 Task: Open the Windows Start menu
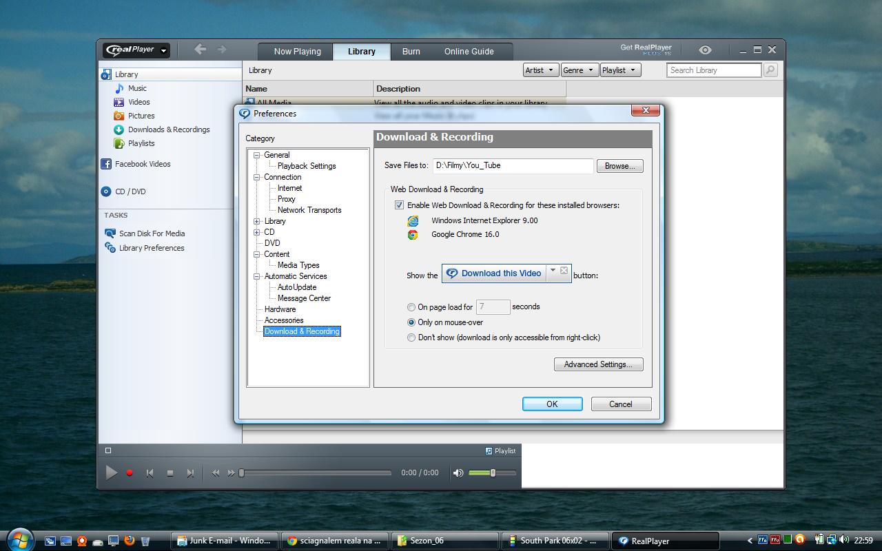pos(19,539)
